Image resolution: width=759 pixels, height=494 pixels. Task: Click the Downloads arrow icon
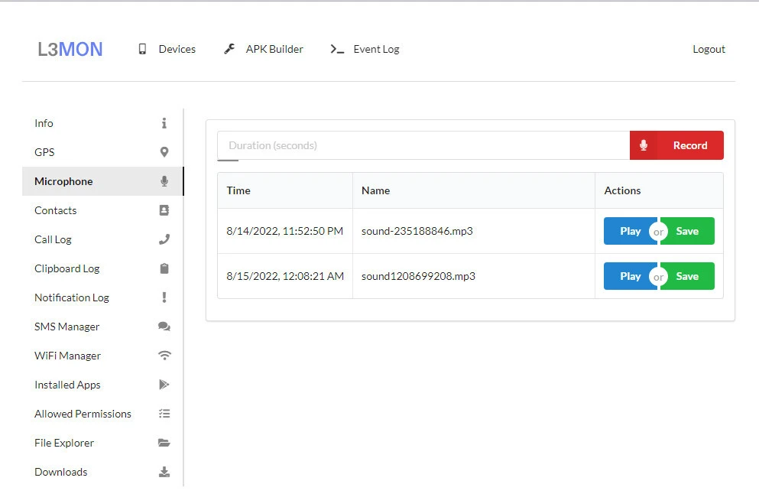164,472
